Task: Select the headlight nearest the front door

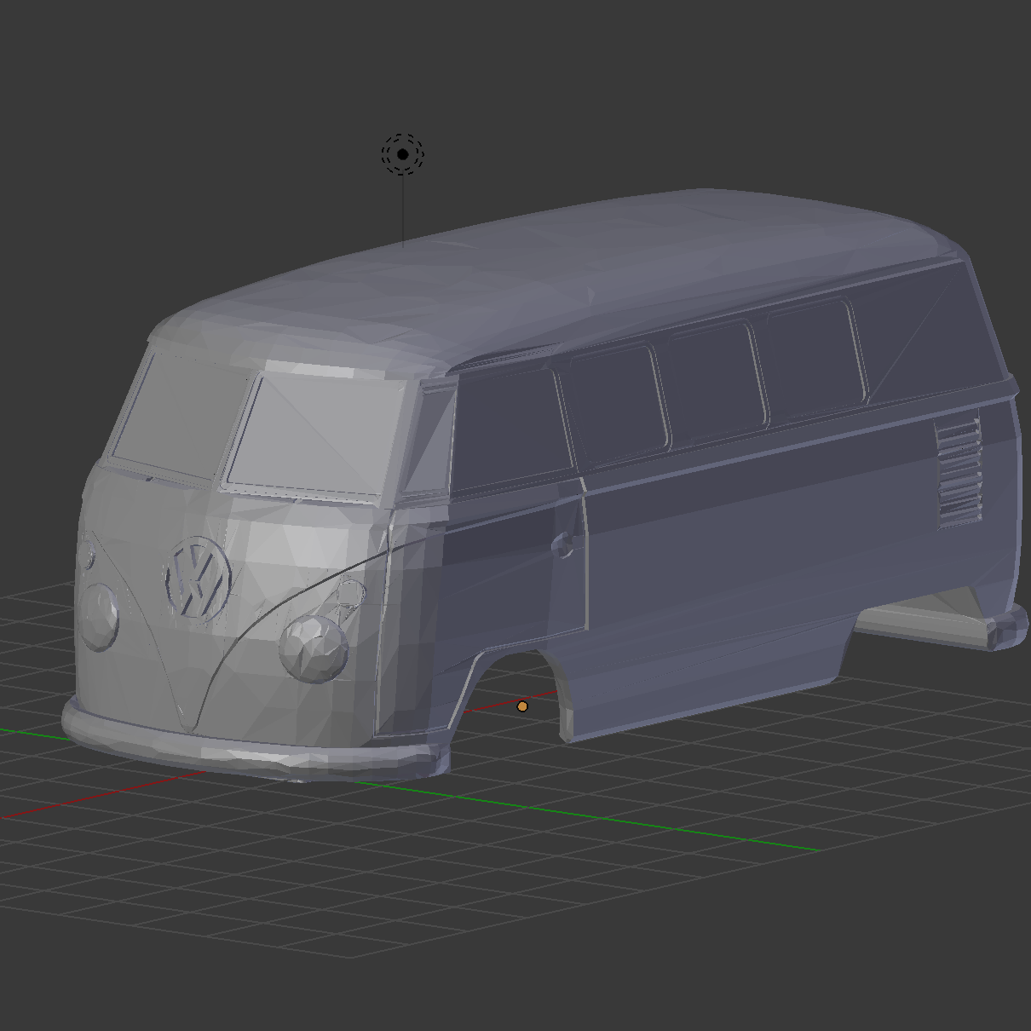Action: click(x=314, y=649)
